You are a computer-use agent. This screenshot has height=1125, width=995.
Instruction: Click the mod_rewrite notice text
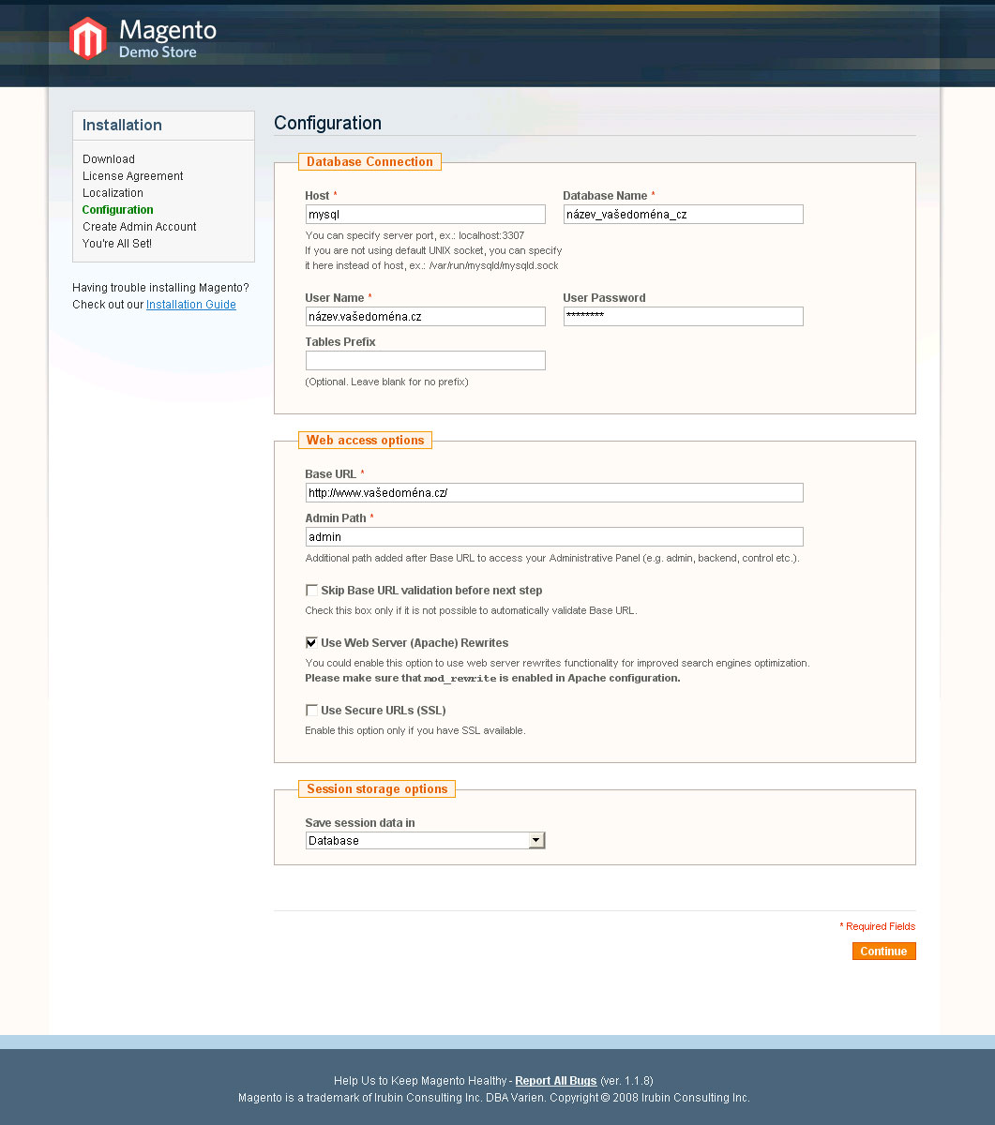(492, 678)
